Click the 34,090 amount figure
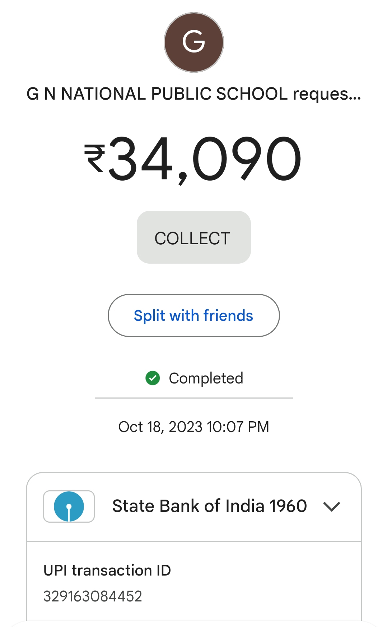Screen dimensions: 387x627 (x=205, y=159)
